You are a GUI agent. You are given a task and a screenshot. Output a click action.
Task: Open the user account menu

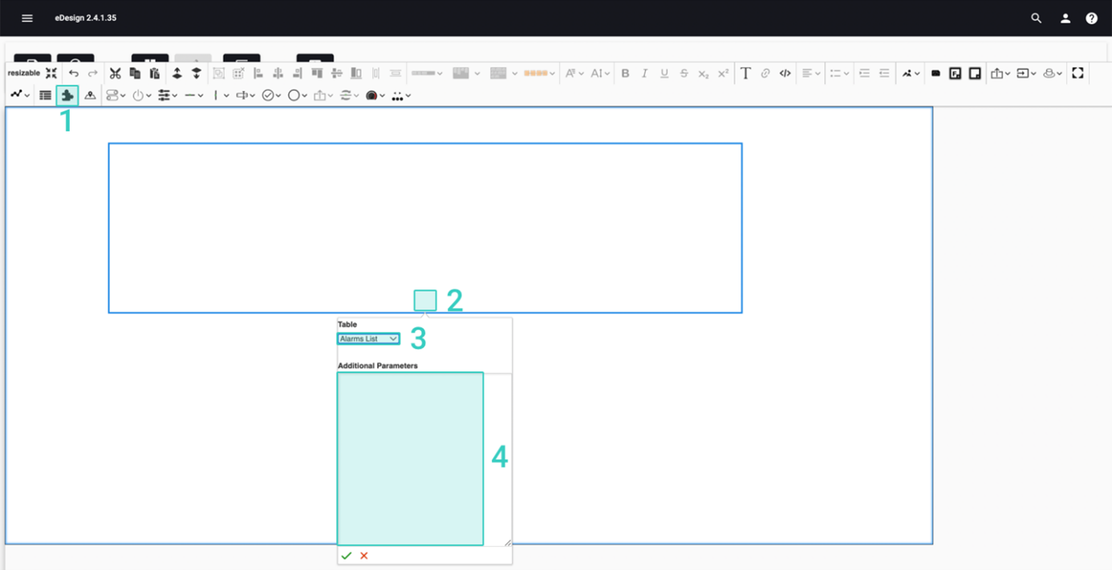(x=1065, y=18)
